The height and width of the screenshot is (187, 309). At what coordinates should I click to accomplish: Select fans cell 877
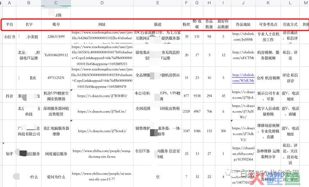[x=186, y=96]
